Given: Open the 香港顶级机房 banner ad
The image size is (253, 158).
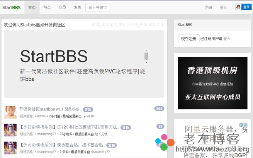Looking at the screenshot, I should tap(212, 83).
